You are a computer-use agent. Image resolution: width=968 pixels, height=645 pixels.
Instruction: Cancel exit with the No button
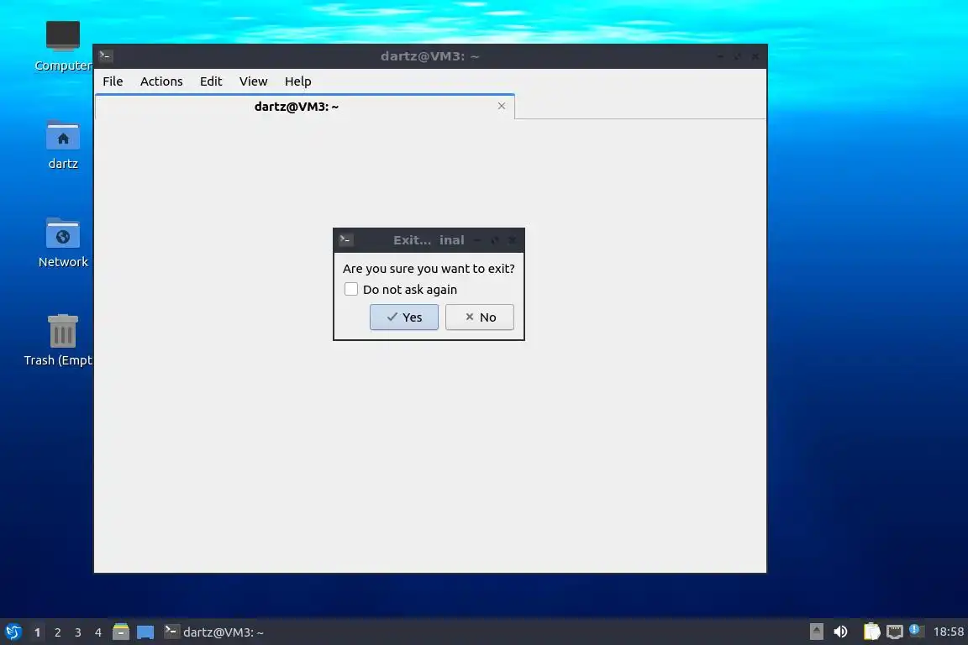coord(480,317)
